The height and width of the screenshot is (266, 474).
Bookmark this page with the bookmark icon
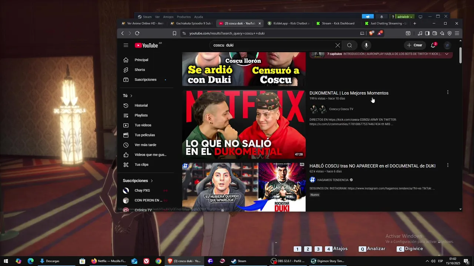click(174, 33)
